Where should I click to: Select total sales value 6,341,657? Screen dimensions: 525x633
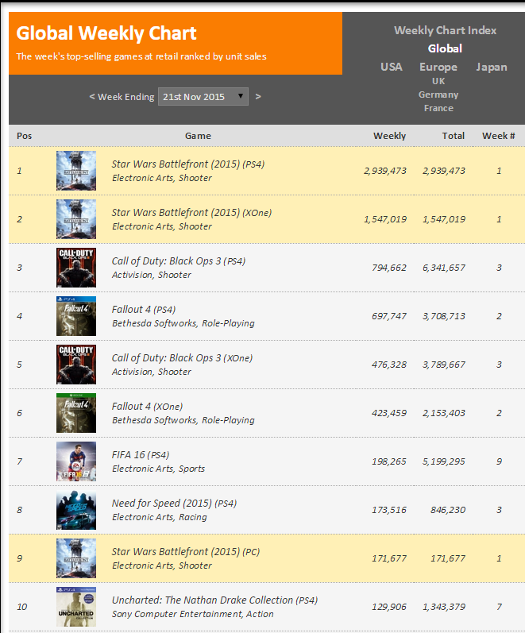(444, 268)
